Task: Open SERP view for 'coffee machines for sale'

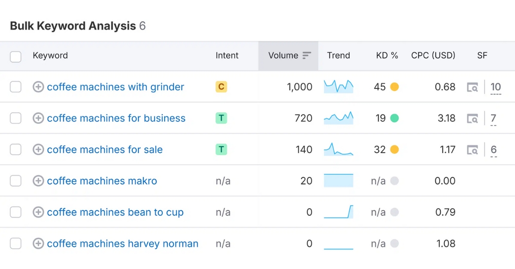Action: click(473, 150)
